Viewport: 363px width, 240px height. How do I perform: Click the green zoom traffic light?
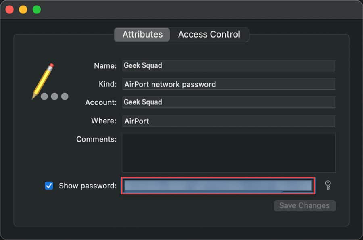tap(36, 8)
